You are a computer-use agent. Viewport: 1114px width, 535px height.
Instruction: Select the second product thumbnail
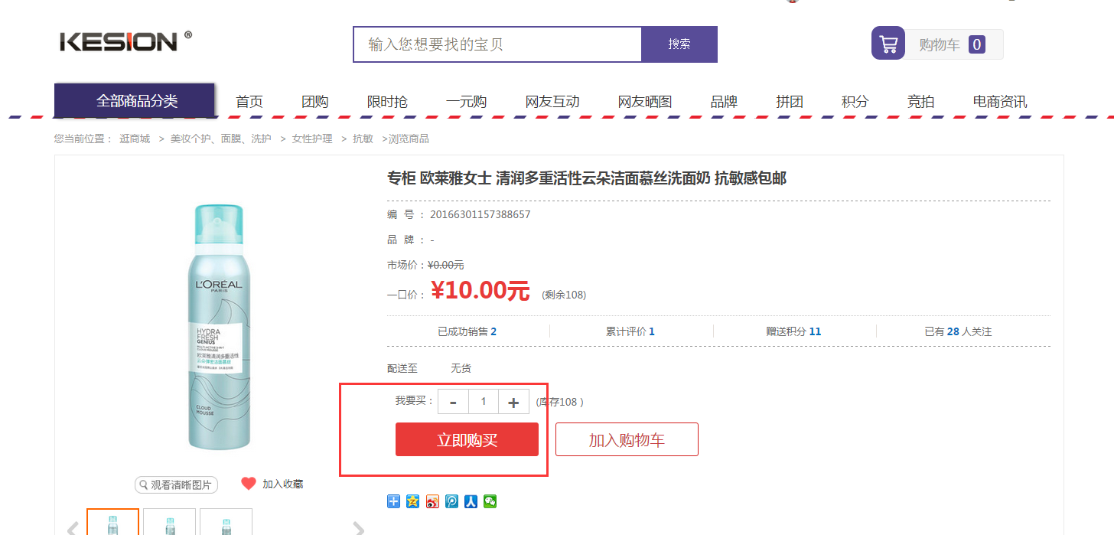[x=169, y=522]
